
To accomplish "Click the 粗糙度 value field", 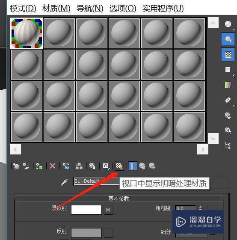I will click(186, 208).
